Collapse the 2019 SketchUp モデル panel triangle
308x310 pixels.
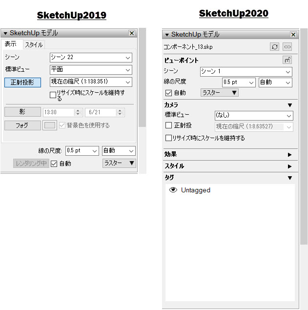click(x=5, y=33)
